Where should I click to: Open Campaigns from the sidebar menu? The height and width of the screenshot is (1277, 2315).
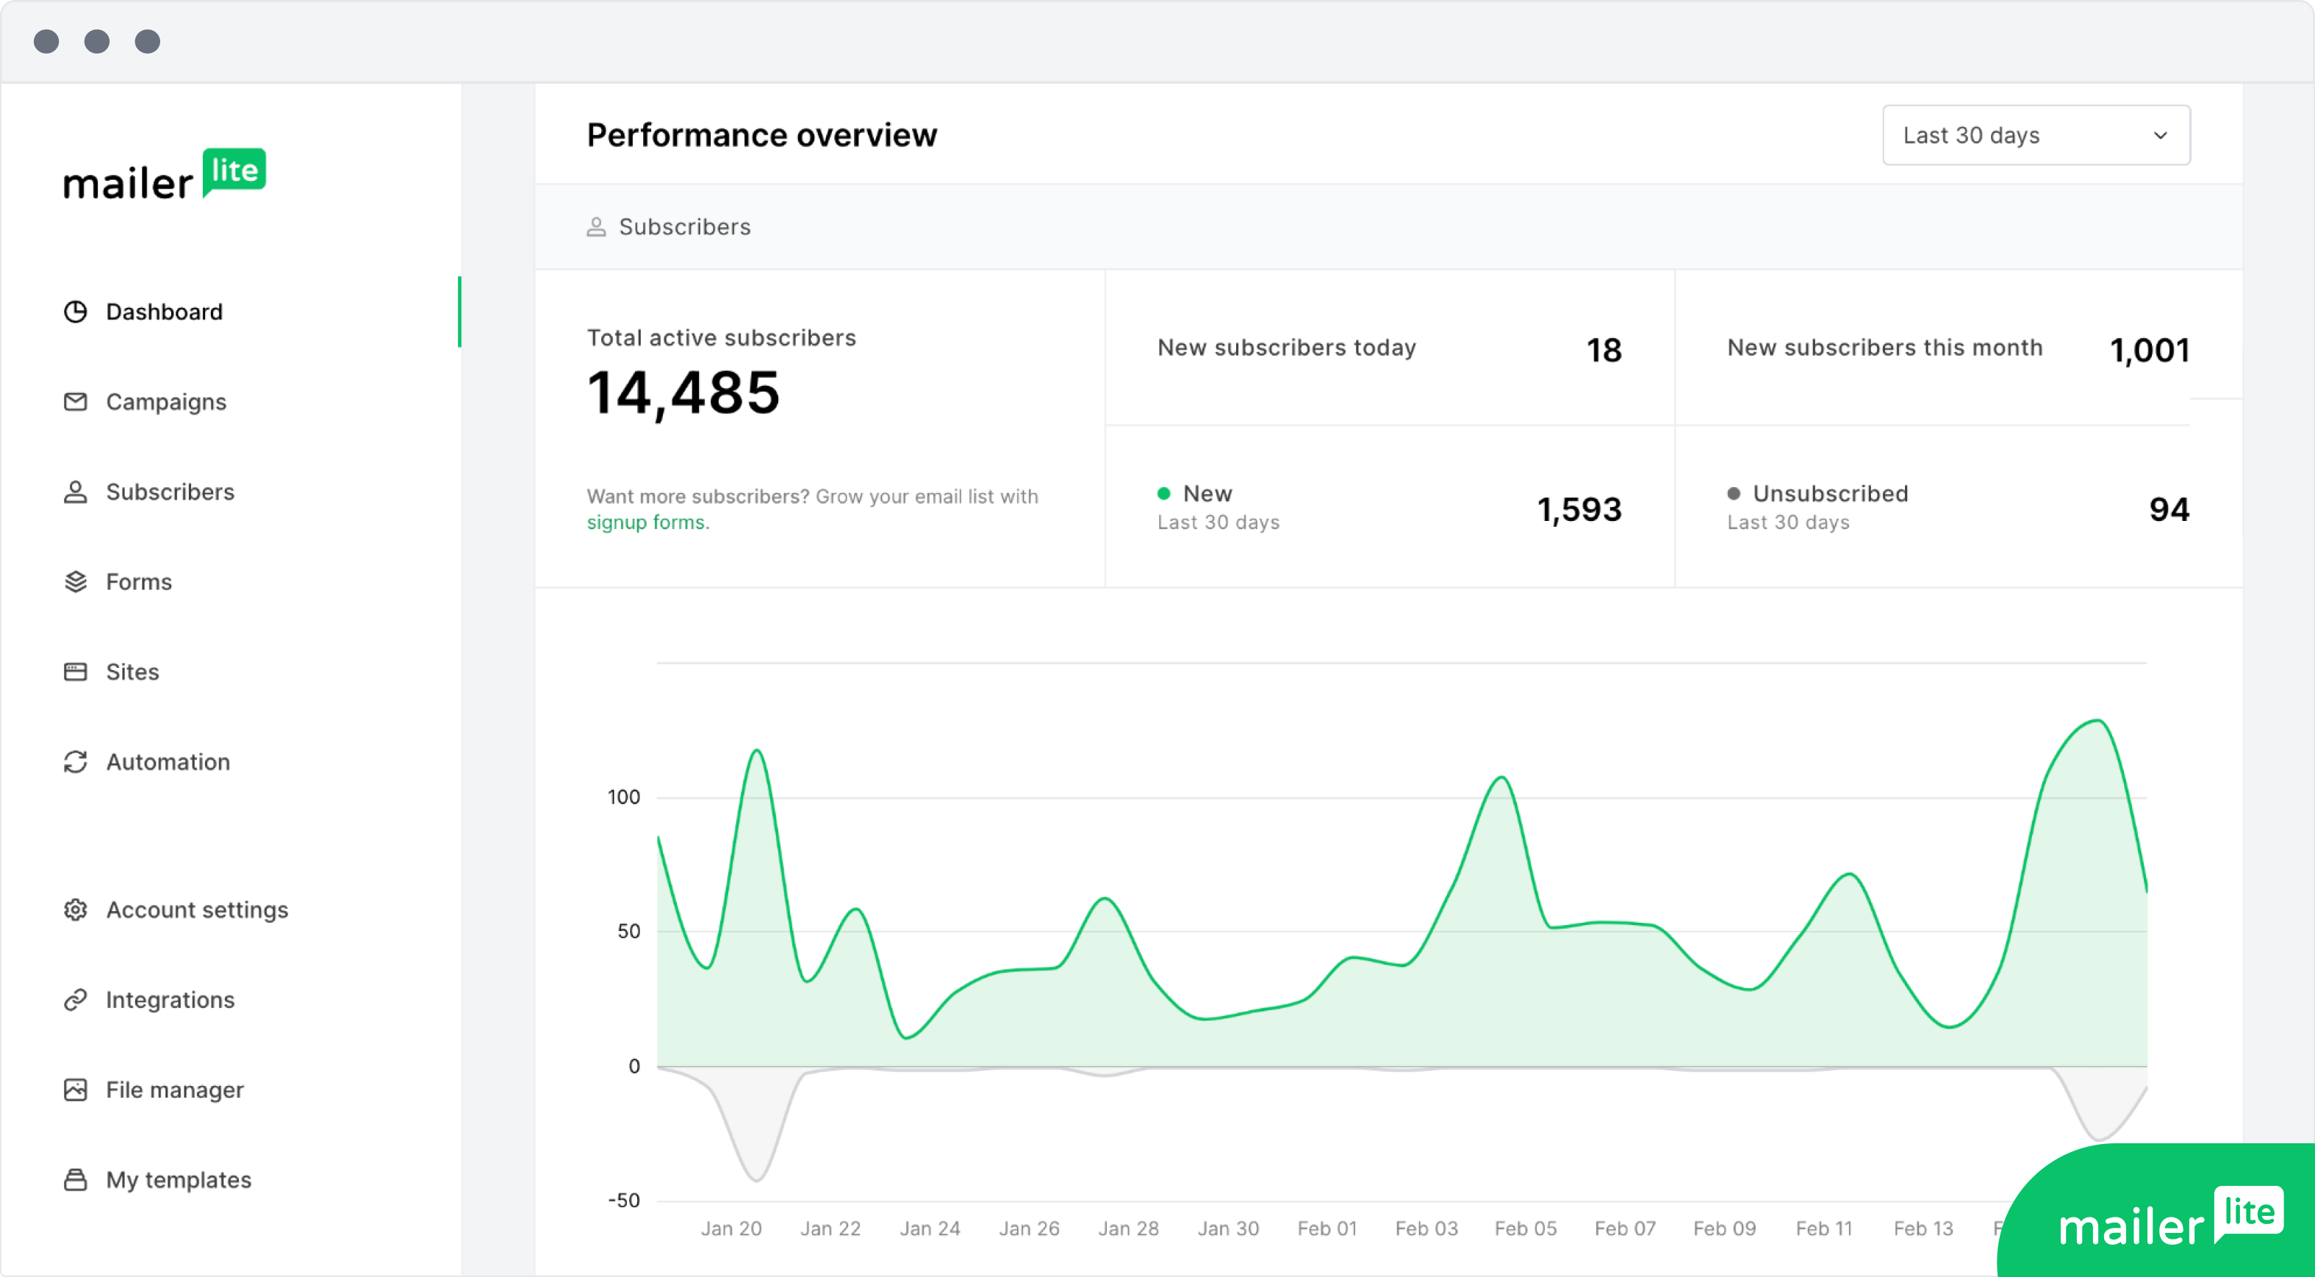[166, 402]
